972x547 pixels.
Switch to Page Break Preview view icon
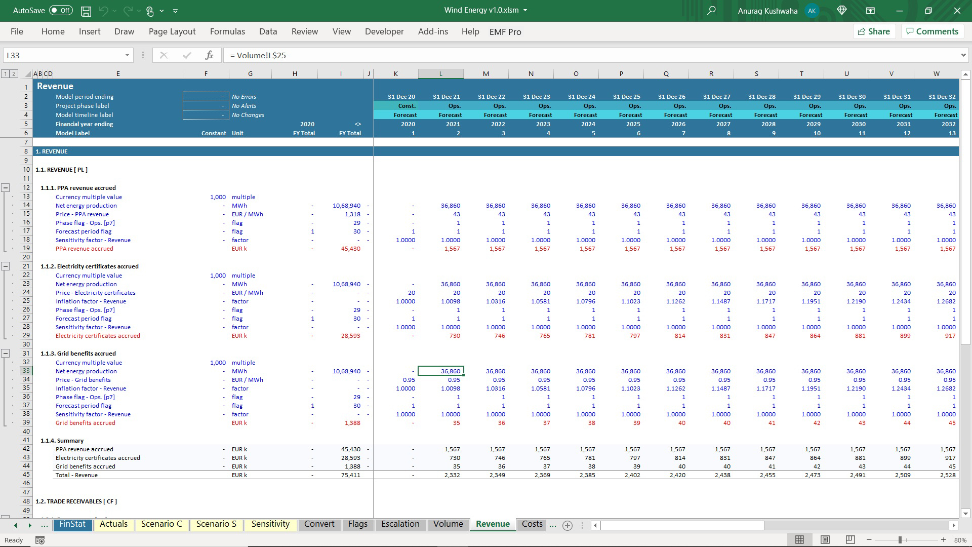tap(850, 540)
